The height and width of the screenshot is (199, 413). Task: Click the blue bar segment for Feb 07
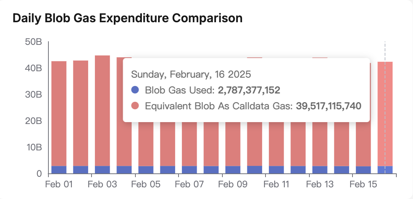pyautogui.click(x=189, y=170)
